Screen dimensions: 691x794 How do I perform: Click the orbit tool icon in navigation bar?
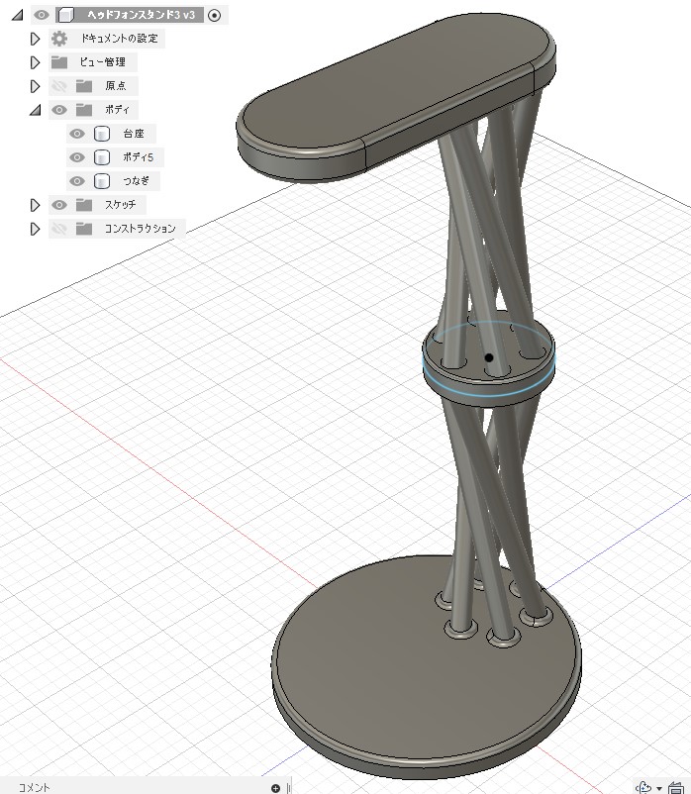tap(643, 788)
